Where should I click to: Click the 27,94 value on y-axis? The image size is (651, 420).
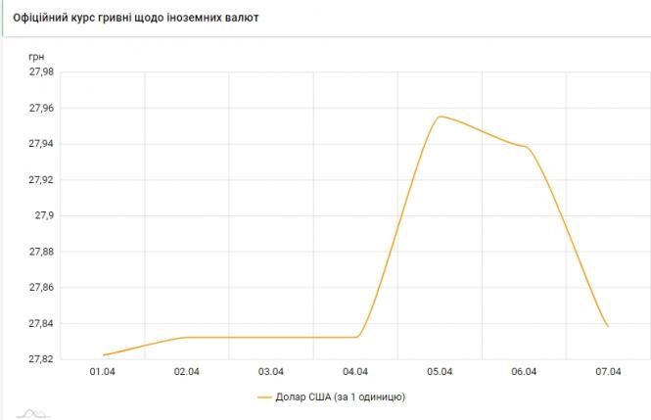coord(40,144)
